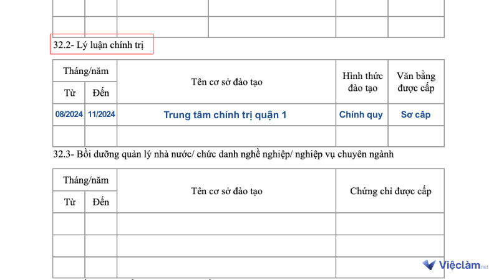The height and width of the screenshot is (280, 499).
Task: Click the "Đến" subheader in 32.3 table
Action: (100, 202)
